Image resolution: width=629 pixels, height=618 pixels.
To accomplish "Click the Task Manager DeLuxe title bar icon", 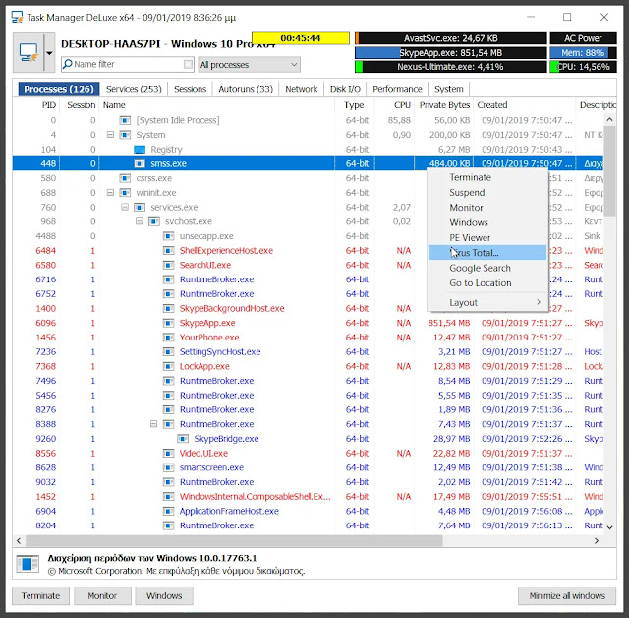I will click(17, 18).
